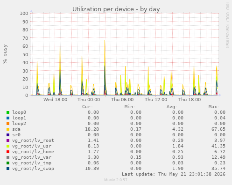Viewport: 232px width, 185px height.
Task: Click the Munin 2.0.57 version text
Action: tap(116, 180)
